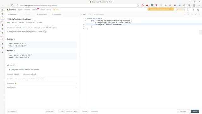Open the browser profile avatar
Viewport: 202px width, 114px height.
(x=194, y=5)
